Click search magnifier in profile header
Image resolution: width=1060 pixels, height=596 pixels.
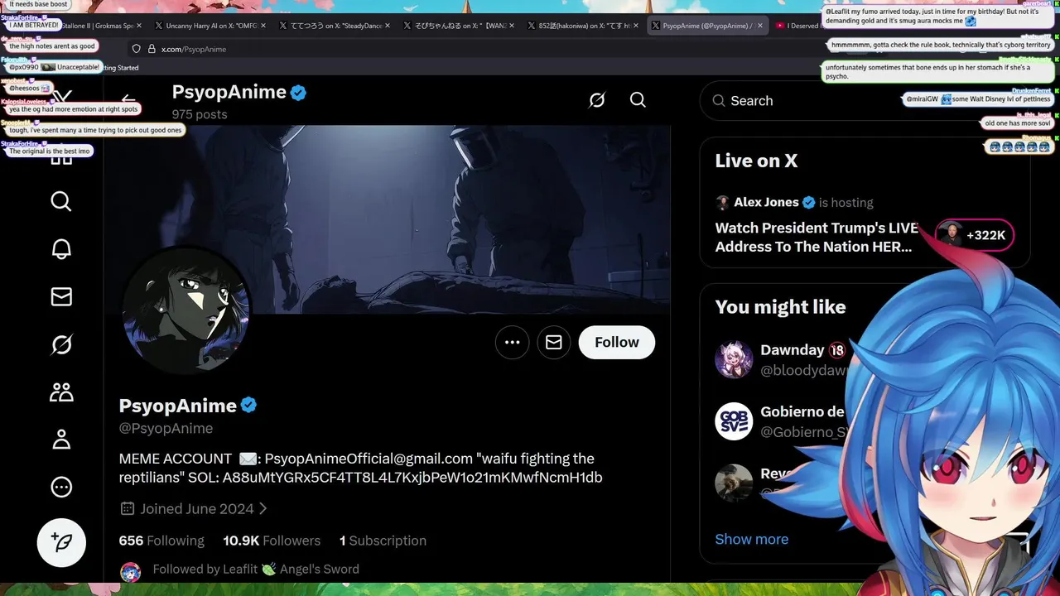pos(638,100)
